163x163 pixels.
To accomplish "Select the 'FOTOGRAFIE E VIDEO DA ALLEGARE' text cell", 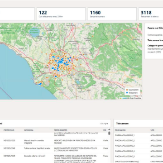I will (76, 158).
